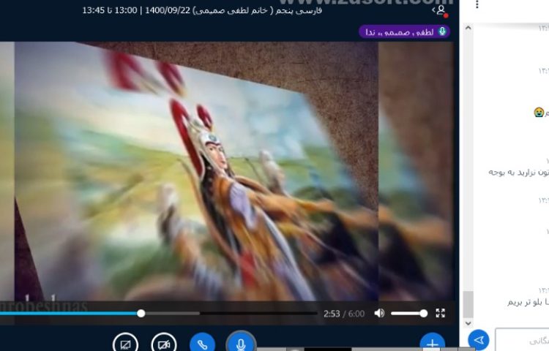Mute the video volume speaker icon

click(x=379, y=313)
